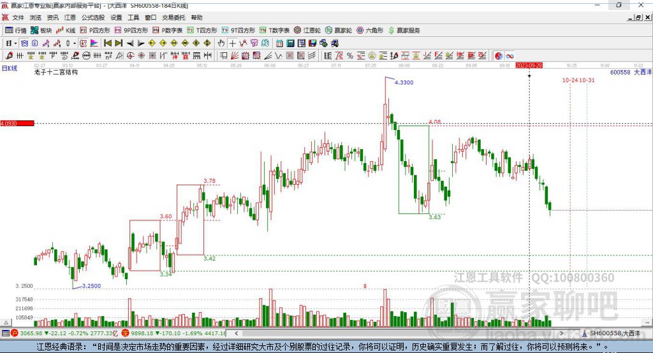
Task: Select the red pencil drawing tool
Action: [9, 56]
